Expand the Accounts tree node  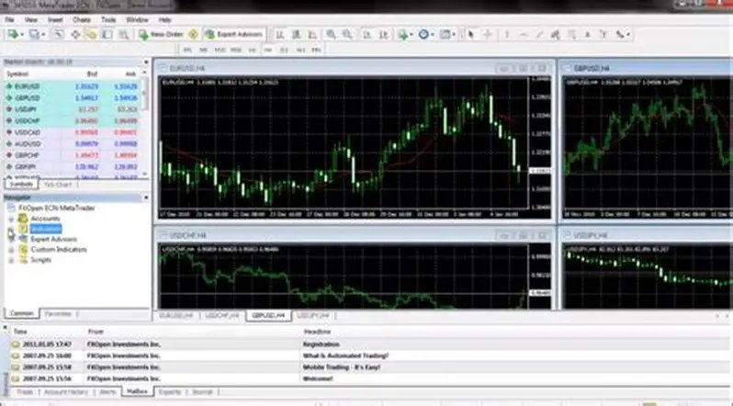(x=11, y=219)
